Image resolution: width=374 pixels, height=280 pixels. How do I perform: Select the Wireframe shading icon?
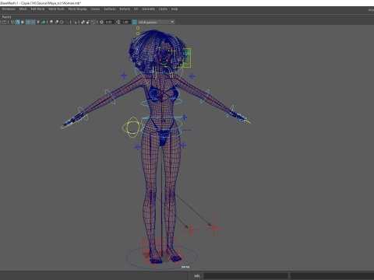pyautogui.click(x=12, y=22)
